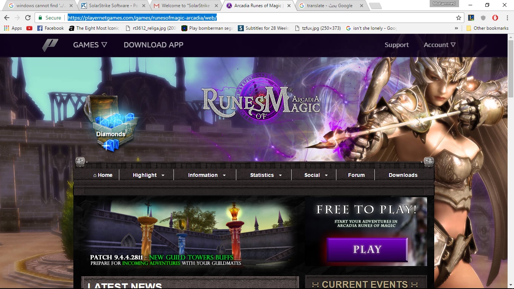The image size is (514, 289).
Task: Click the purple PLAY button
Action: 367,249
